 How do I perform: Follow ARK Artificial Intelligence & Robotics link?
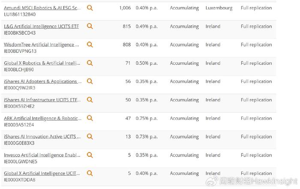(42, 118)
